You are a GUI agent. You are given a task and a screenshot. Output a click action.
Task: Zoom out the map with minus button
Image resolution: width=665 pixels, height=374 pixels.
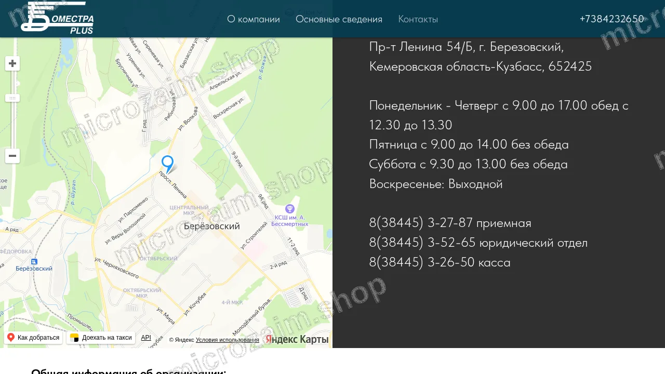tap(12, 156)
